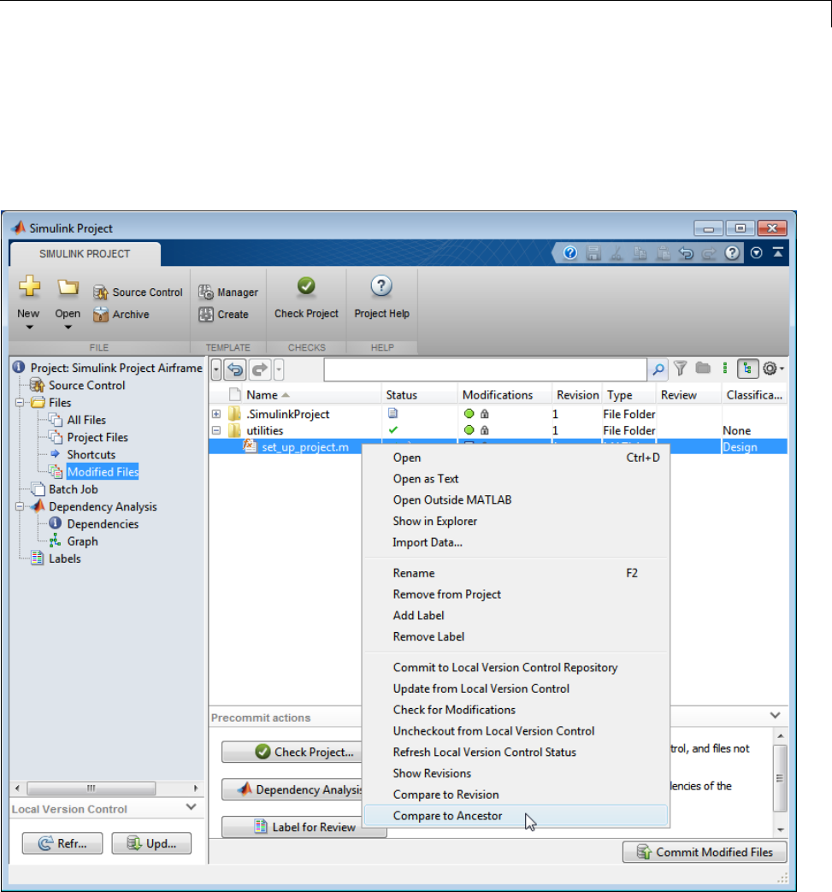Image resolution: width=832 pixels, height=892 pixels.
Task: Click the New project plus icon
Action: tap(29, 287)
